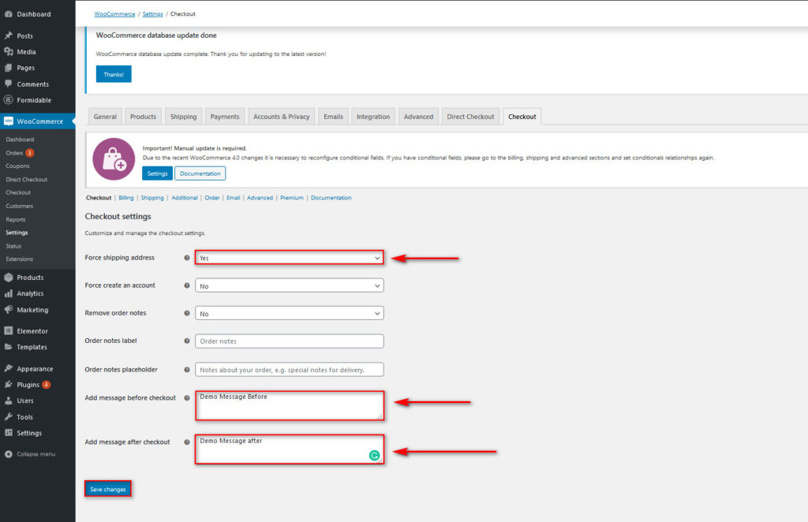Open the Emails settings tab
Viewport: 808px width, 522px height.
334,117
